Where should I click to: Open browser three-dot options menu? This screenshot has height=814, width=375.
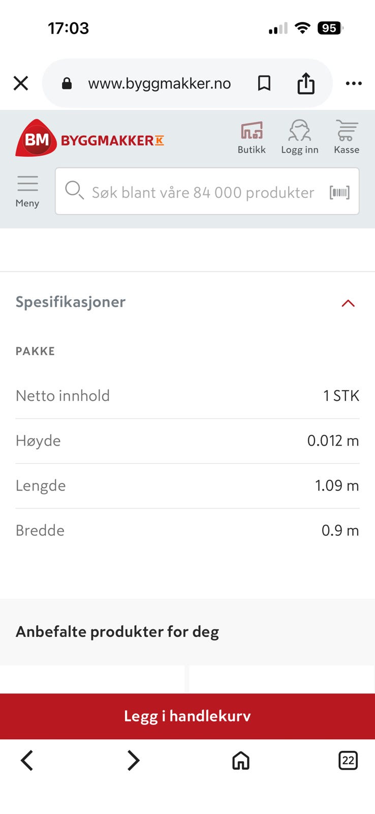coord(354,83)
